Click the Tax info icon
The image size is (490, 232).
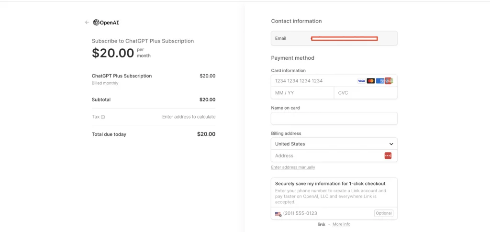[x=103, y=117]
